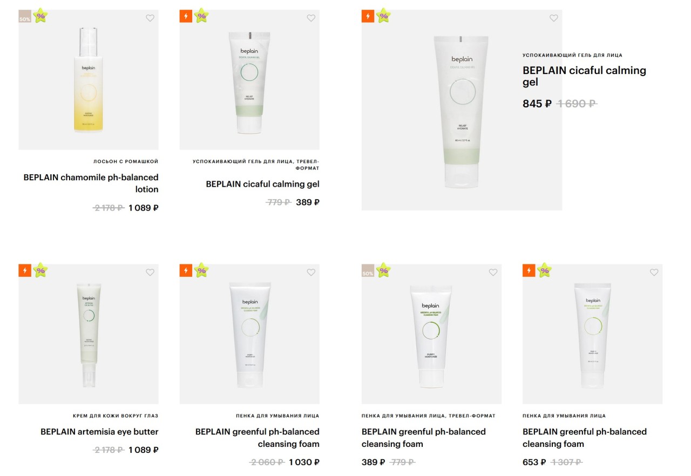
Task: Open BEPLAIN artemisia eye butter title link
Action: tap(99, 432)
